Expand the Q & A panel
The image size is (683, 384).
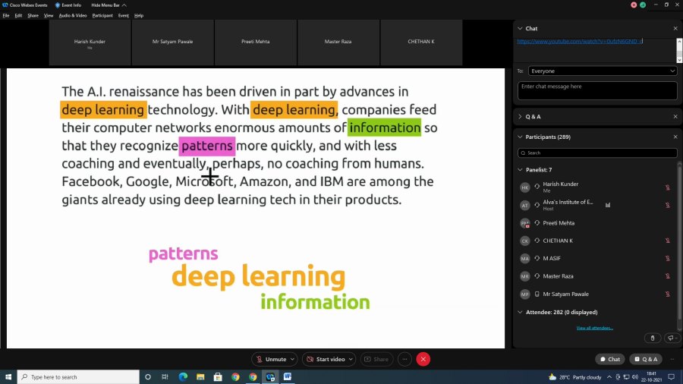coord(520,117)
